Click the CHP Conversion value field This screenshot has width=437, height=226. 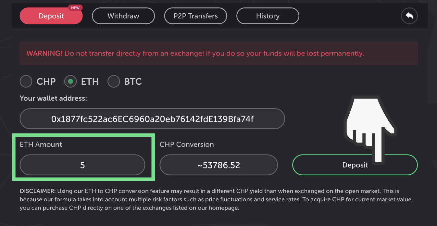(218, 165)
